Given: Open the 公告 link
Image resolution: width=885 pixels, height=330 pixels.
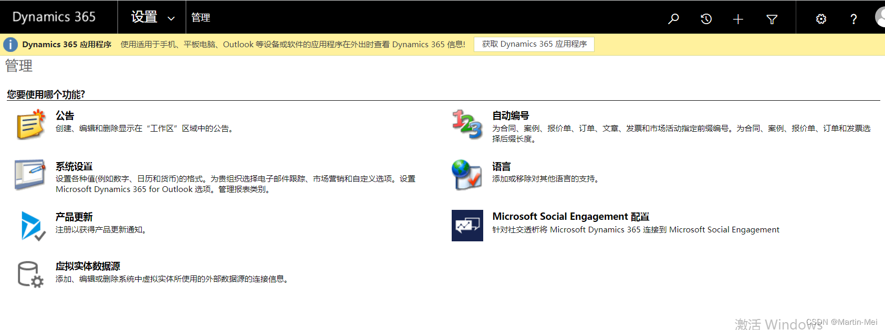Looking at the screenshot, I should click(x=65, y=115).
